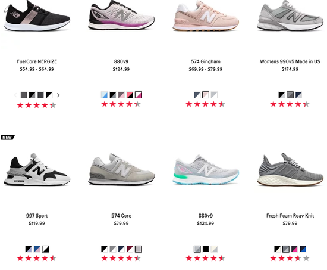The height and width of the screenshot is (270, 327).
Task: Click the Fresh Foam Roav Knit product name
Action: coord(290,216)
